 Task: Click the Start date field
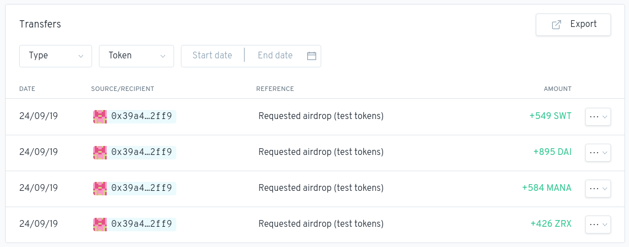pyautogui.click(x=212, y=56)
